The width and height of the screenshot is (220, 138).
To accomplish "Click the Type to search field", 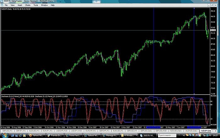I will tap(167, 136).
